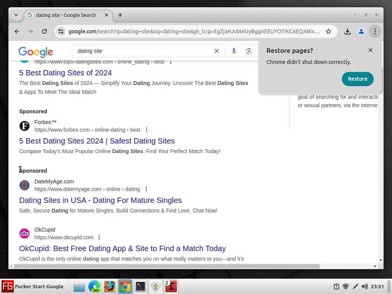Click the Google logo

pyautogui.click(x=36, y=52)
